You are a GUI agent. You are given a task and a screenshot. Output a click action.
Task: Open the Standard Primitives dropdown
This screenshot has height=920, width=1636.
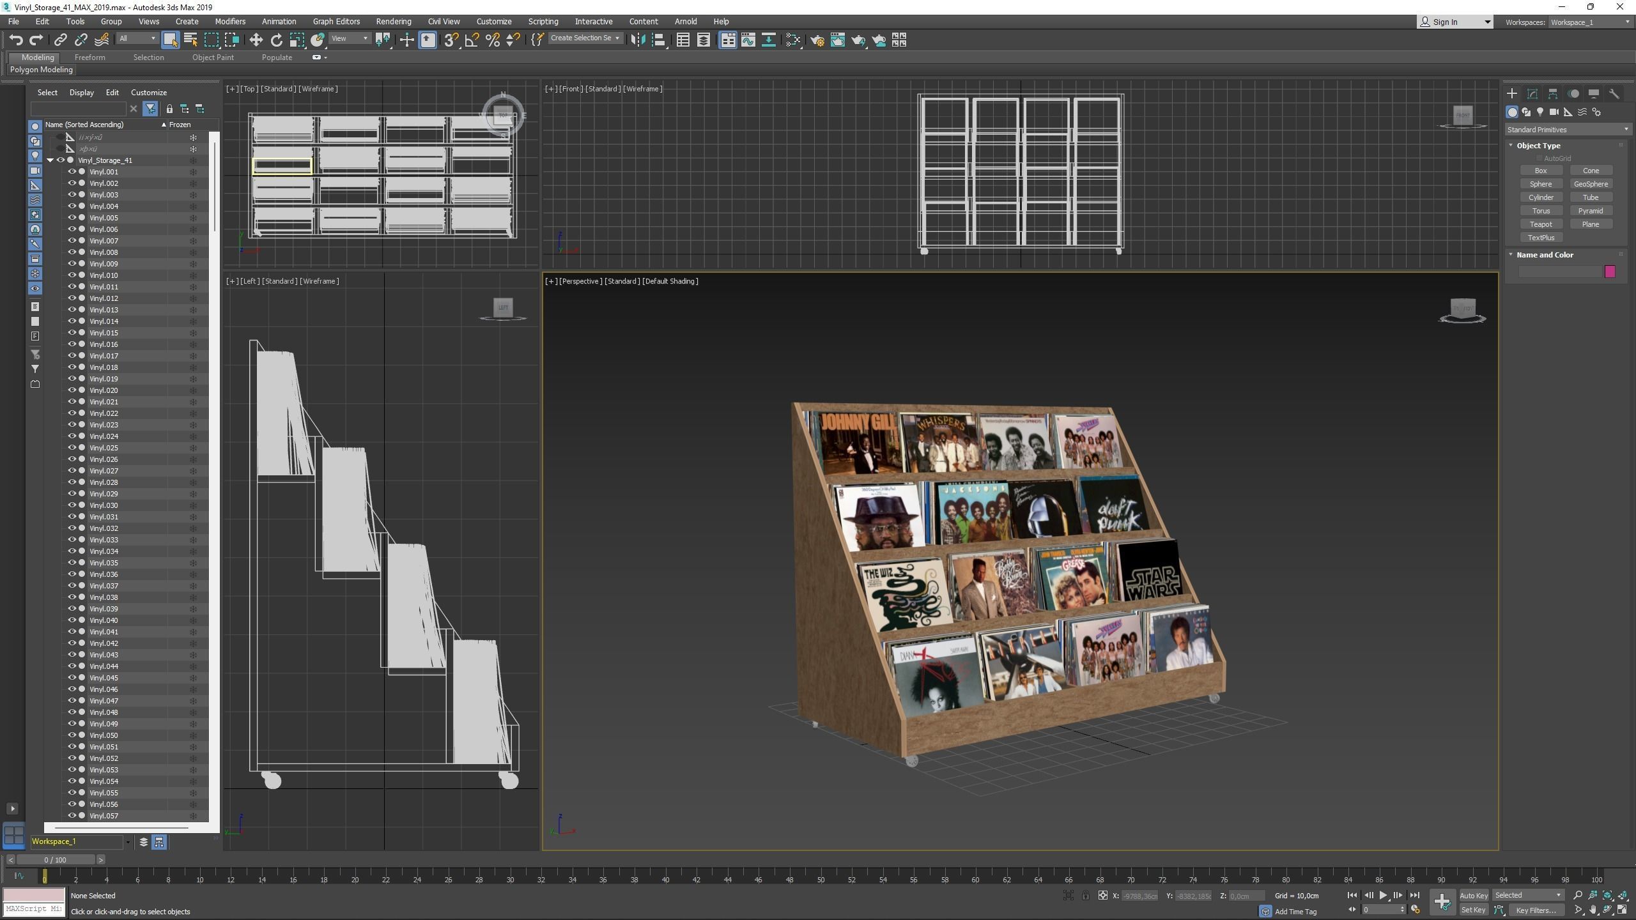click(1567, 130)
